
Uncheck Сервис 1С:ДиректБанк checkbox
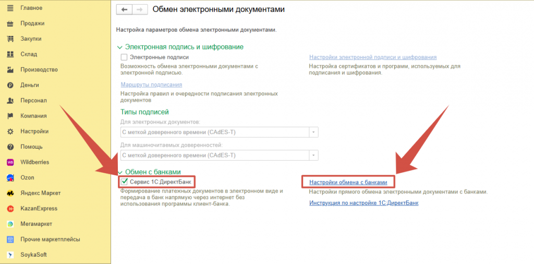click(x=124, y=182)
